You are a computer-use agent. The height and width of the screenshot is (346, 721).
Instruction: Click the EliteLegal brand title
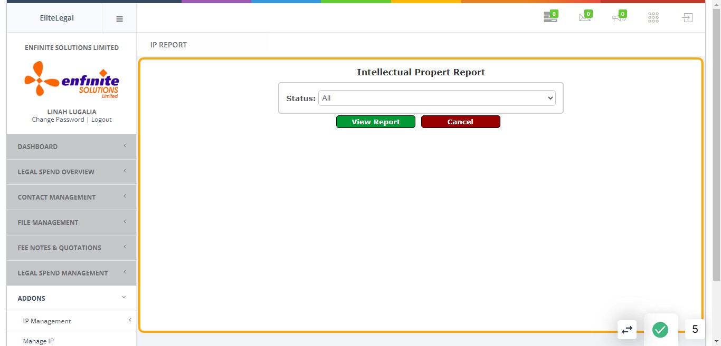(x=57, y=18)
